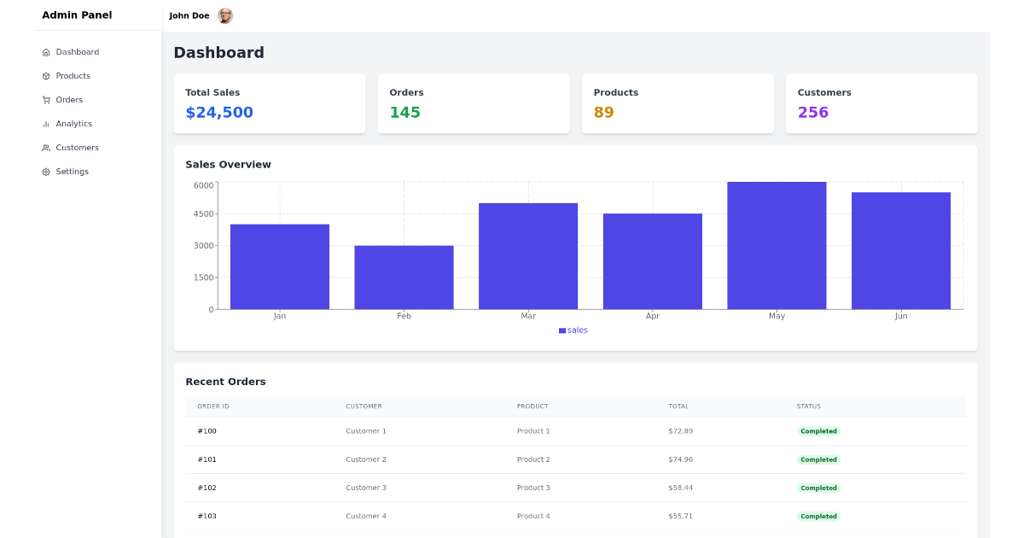Click the Customers card showing 256
Image resolution: width=1024 pixels, height=538 pixels.
coord(881,102)
